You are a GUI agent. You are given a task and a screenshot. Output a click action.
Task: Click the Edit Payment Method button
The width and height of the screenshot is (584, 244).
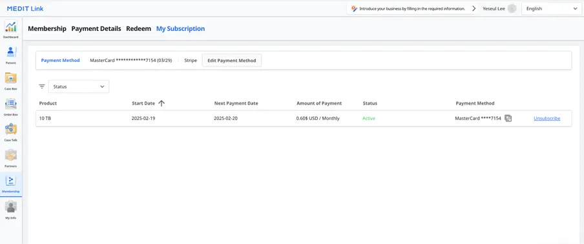(232, 60)
